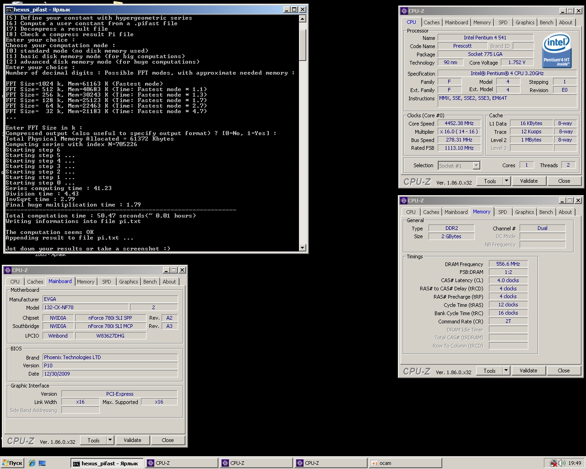Click the Intel Pentium 4 HT logo
The height and width of the screenshot is (469, 586).
556,50
